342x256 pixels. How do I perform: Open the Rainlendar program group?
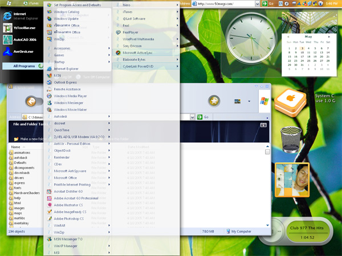(79, 158)
